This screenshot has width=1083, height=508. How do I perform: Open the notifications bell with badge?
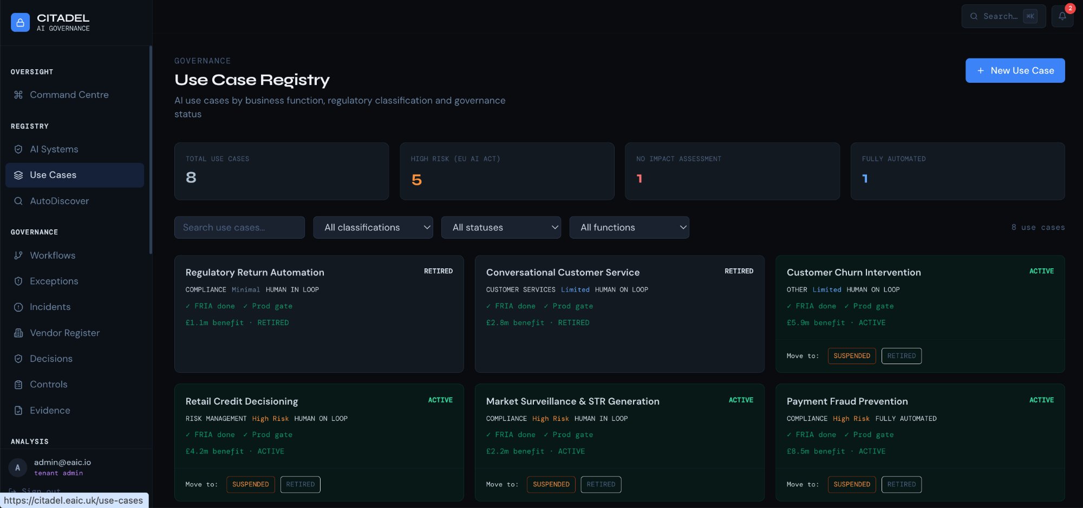pos(1062,16)
